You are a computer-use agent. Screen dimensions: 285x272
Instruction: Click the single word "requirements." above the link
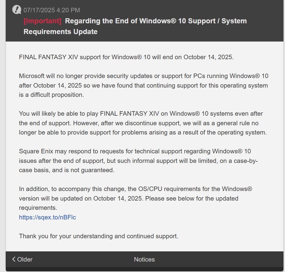click(38, 208)
